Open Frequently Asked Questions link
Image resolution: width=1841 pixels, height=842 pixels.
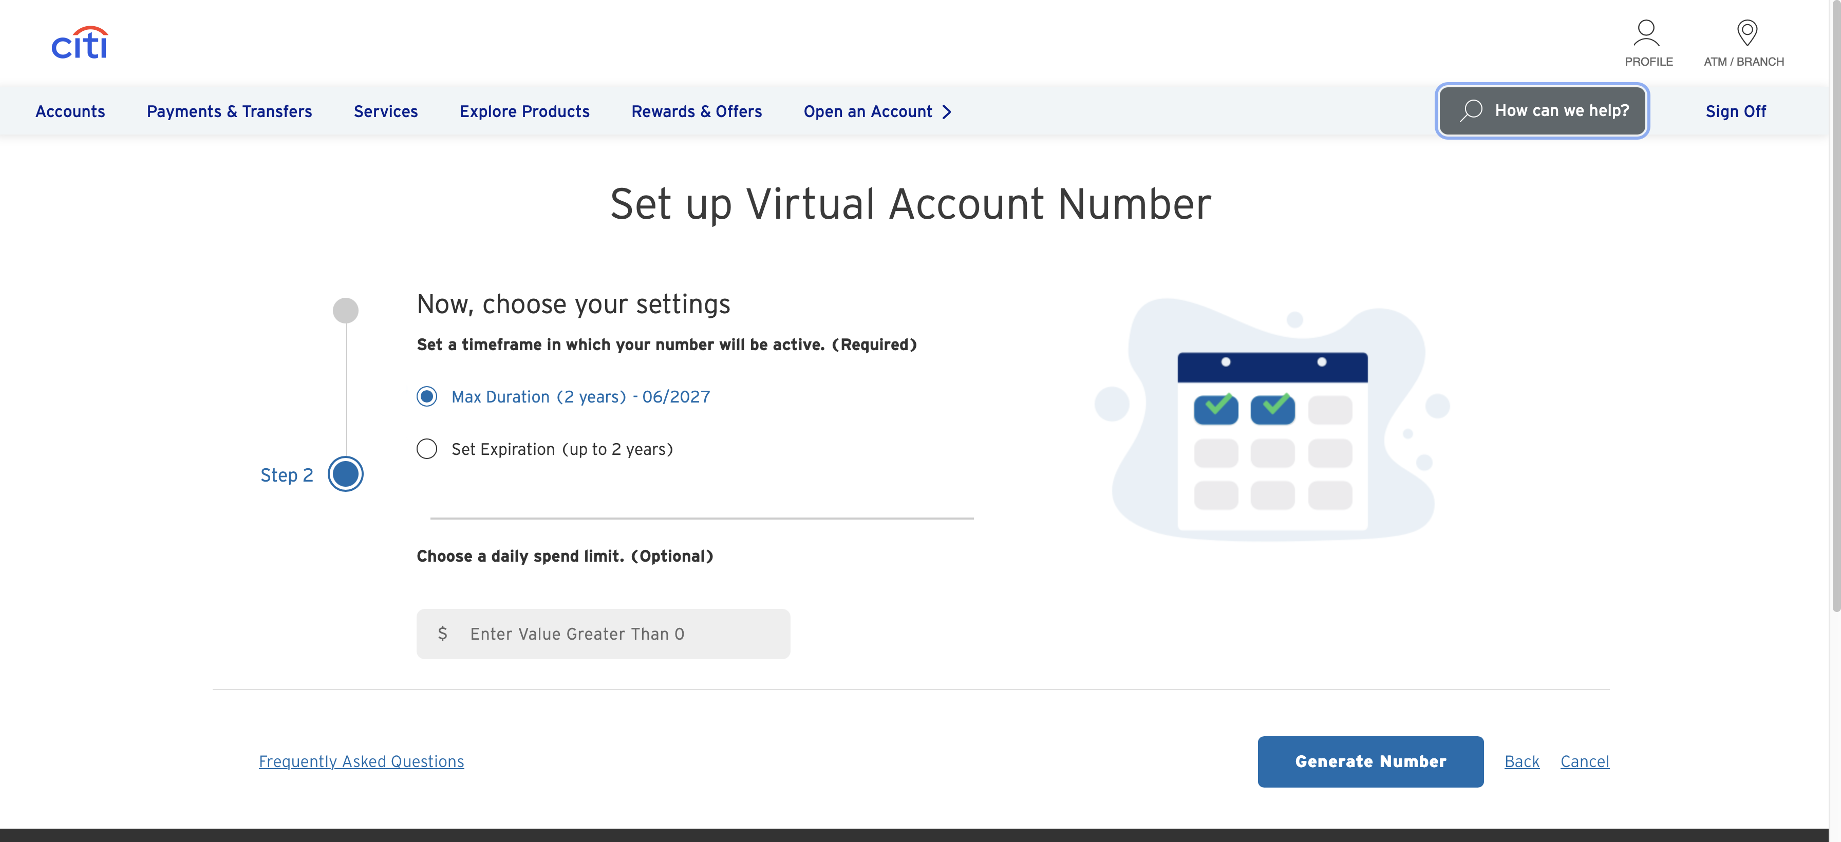click(361, 761)
